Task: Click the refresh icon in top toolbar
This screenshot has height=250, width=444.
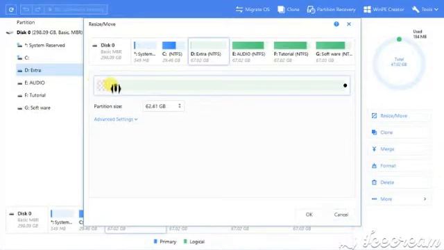Action: (x=11, y=9)
